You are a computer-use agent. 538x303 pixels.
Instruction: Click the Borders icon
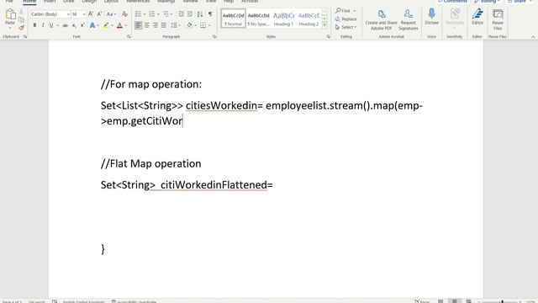[x=203, y=25]
